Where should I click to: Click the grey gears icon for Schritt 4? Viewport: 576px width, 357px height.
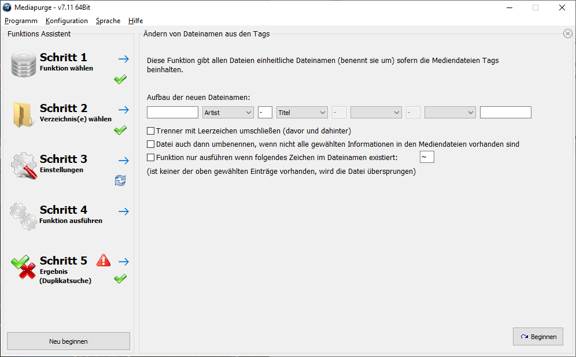coord(23,216)
